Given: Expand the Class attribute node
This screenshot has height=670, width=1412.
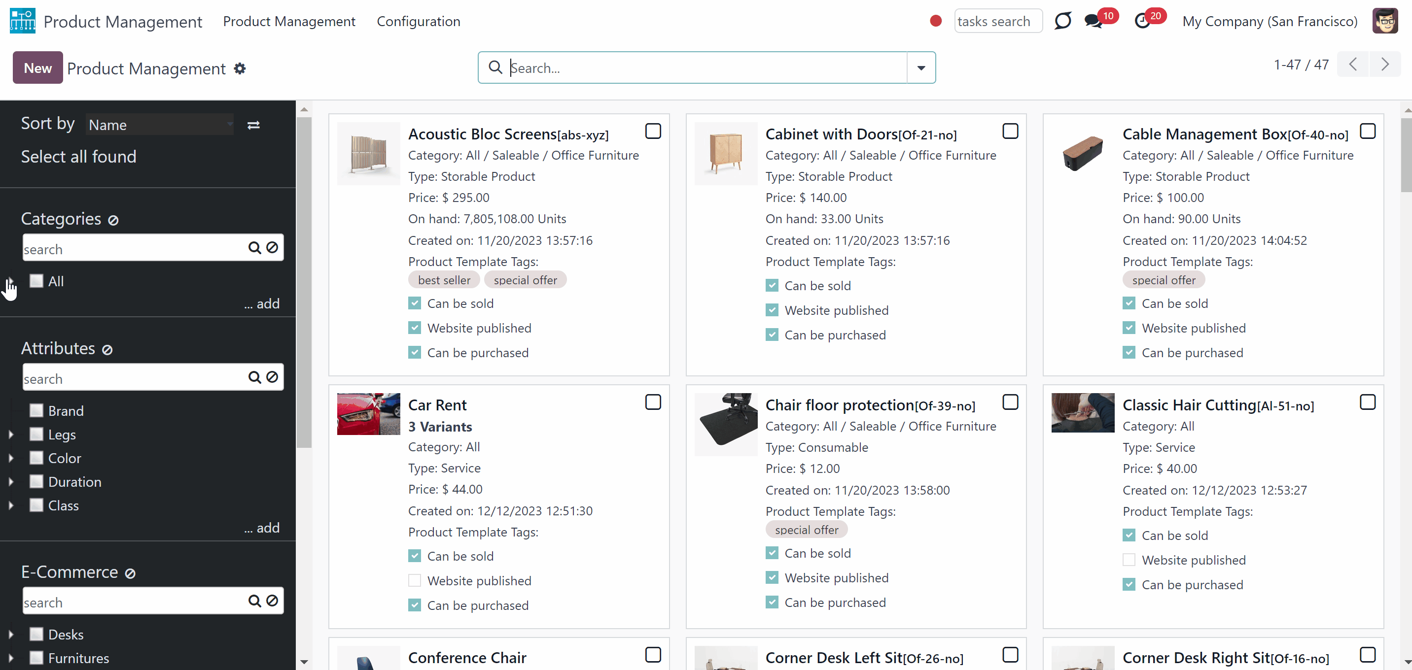Looking at the screenshot, I should click(11, 505).
